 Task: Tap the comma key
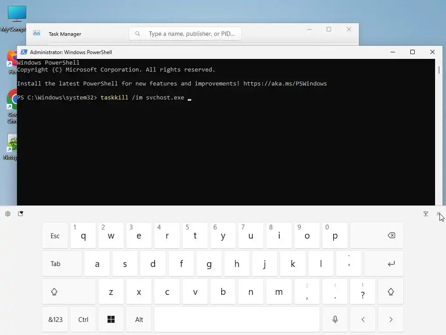point(307,291)
